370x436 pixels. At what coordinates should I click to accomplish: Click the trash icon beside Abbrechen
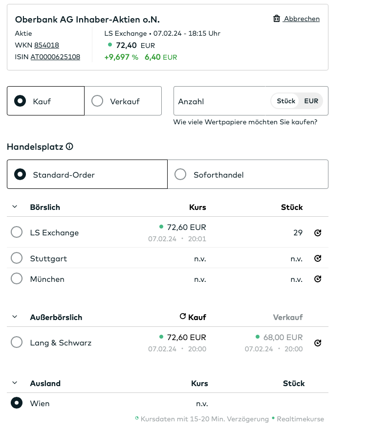tap(277, 19)
